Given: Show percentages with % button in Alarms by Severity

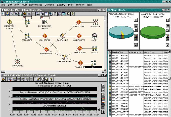Looking at the screenshot, I should 136,30.
